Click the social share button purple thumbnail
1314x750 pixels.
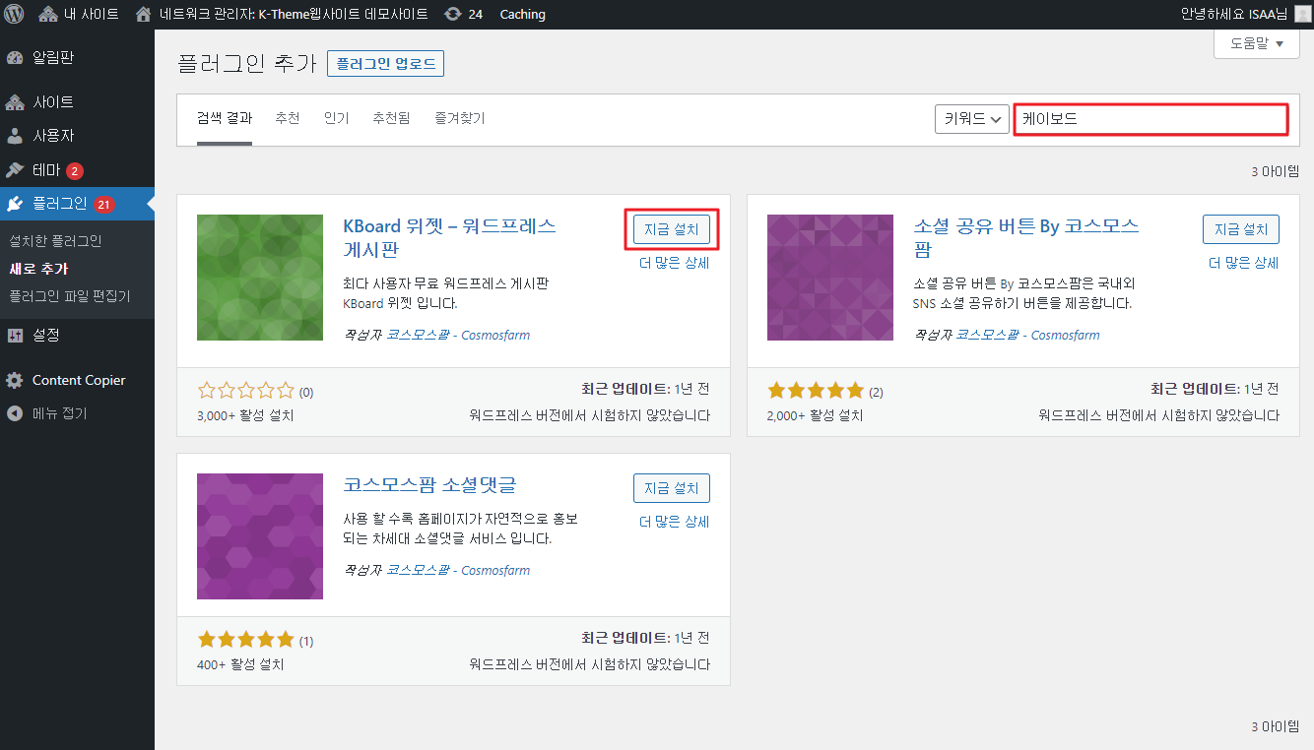[x=830, y=278]
